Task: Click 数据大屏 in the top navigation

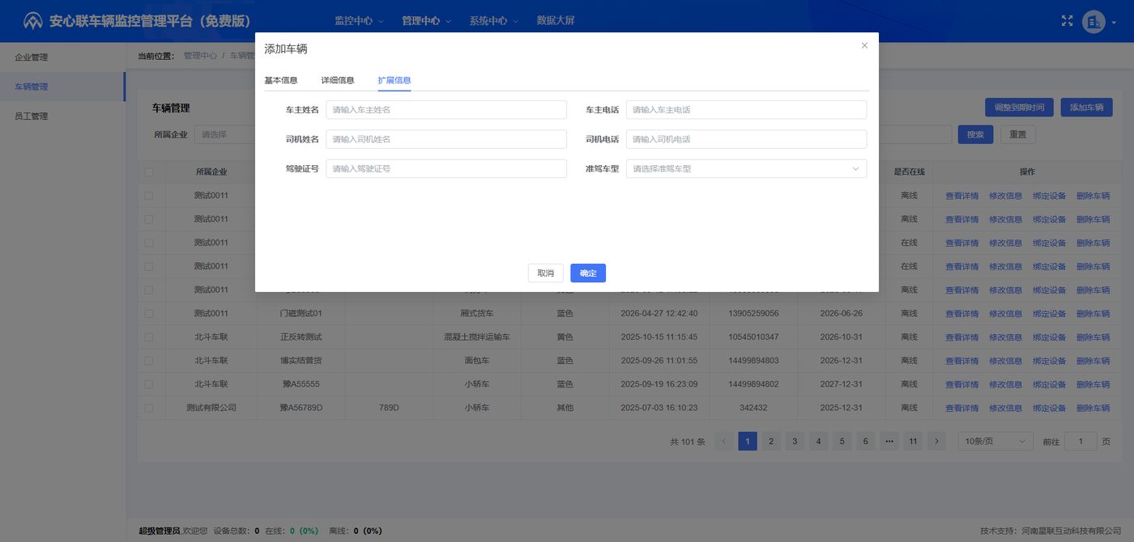Action: pyautogui.click(x=556, y=21)
